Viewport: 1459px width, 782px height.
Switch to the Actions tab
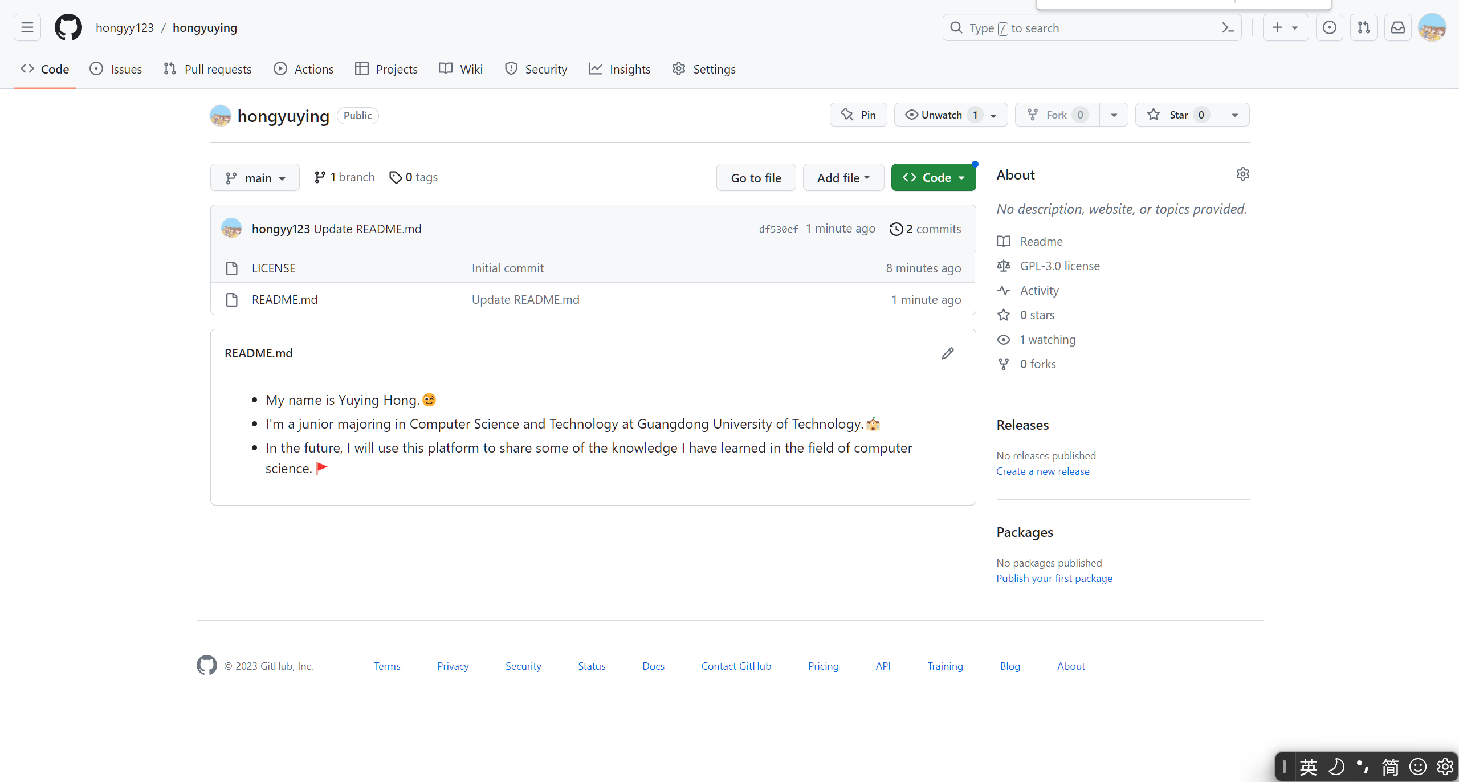[x=304, y=69]
